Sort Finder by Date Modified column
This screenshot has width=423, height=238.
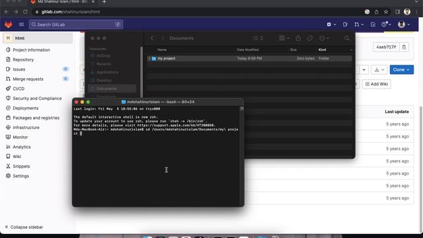tap(248, 50)
